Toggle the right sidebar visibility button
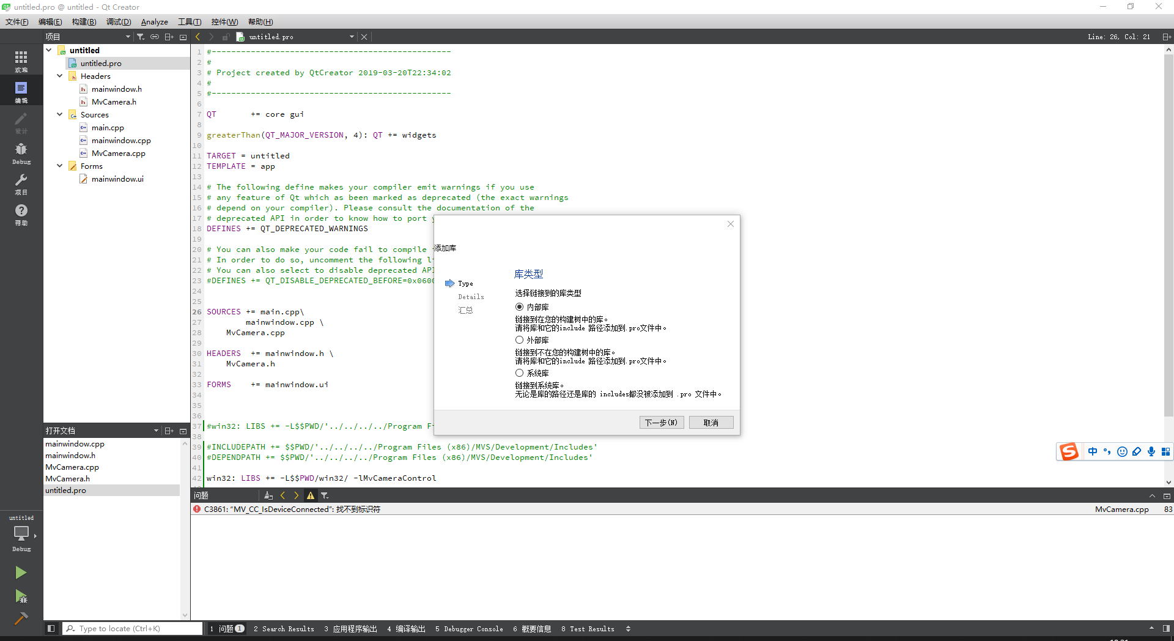Viewport: 1174px width, 641px height. click(x=1166, y=628)
